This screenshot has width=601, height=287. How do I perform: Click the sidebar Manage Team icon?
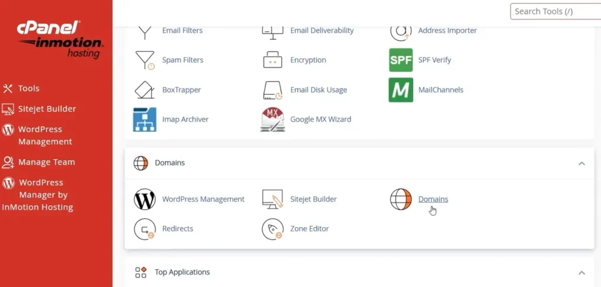pos(8,163)
